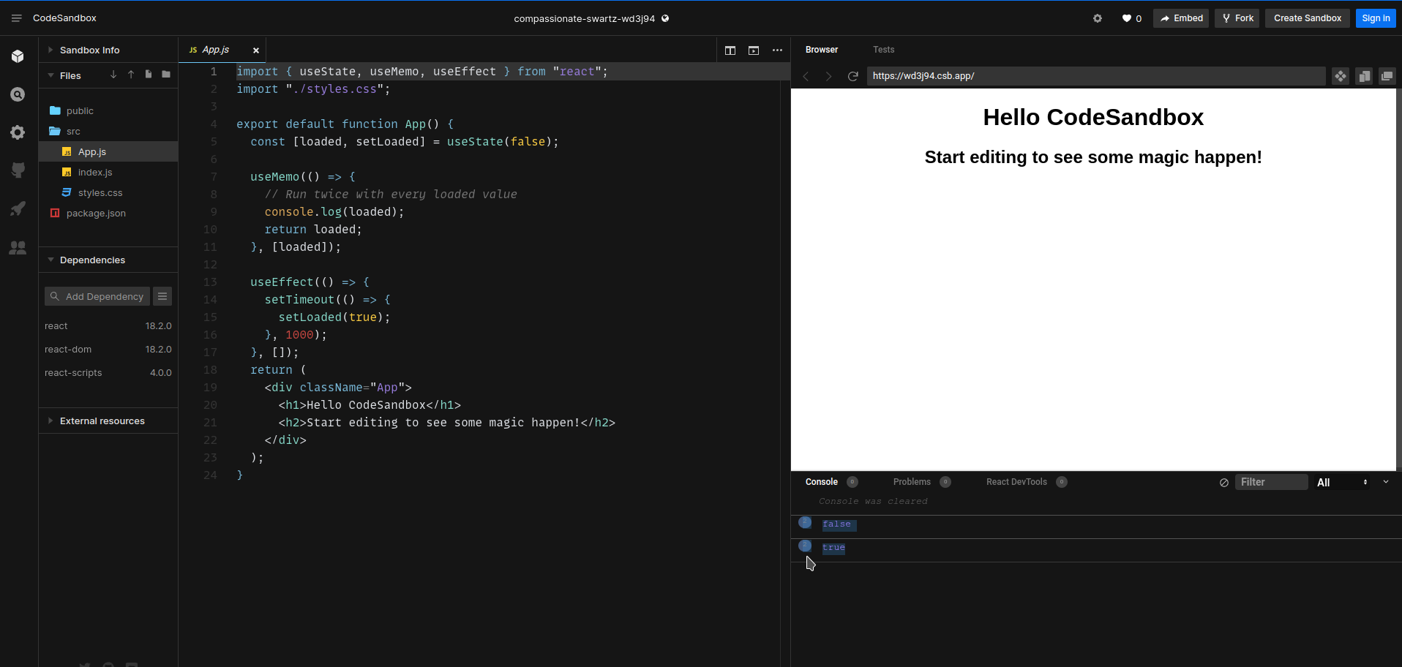The image size is (1402, 667).
Task: Click the component selector icon beside URL
Action: point(1341,76)
